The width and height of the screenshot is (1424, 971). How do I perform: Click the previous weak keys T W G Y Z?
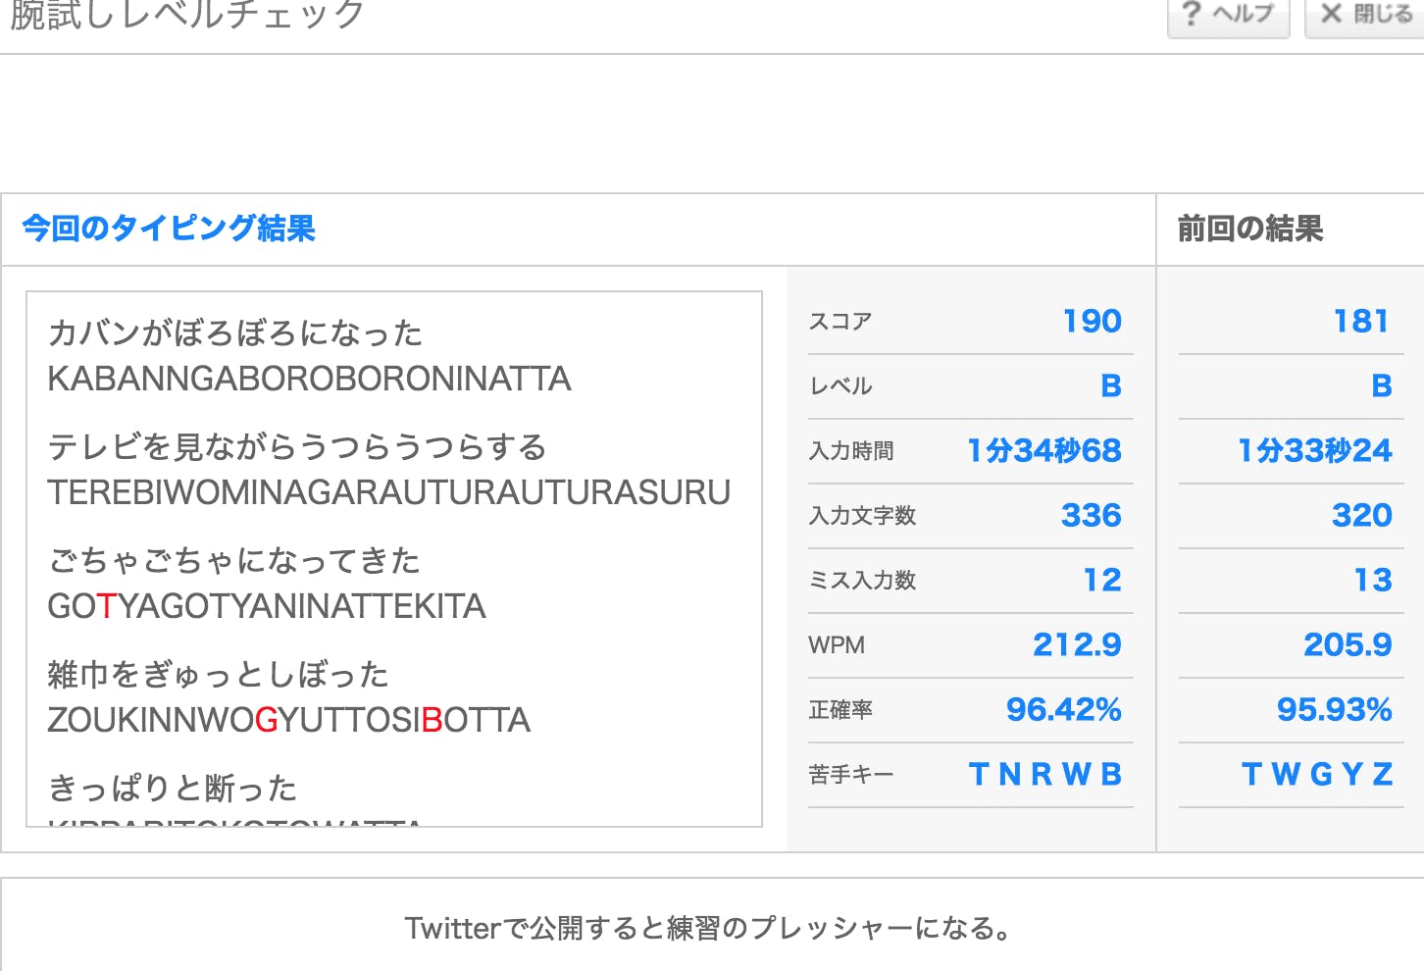tap(1316, 774)
